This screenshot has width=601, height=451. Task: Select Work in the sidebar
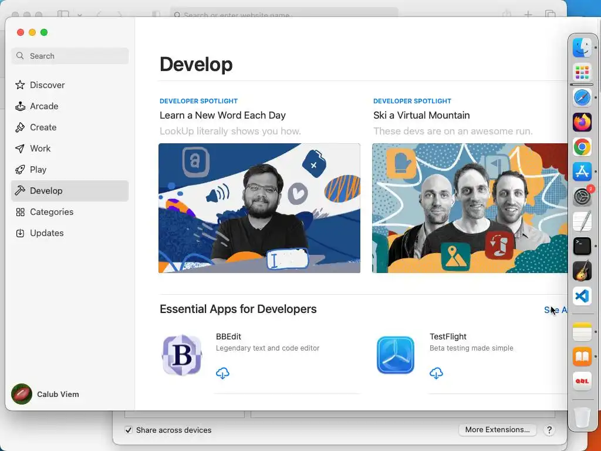pos(70,148)
